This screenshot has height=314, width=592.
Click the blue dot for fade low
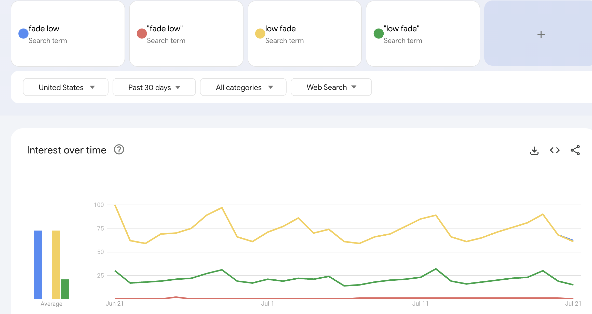[x=23, y=34]
